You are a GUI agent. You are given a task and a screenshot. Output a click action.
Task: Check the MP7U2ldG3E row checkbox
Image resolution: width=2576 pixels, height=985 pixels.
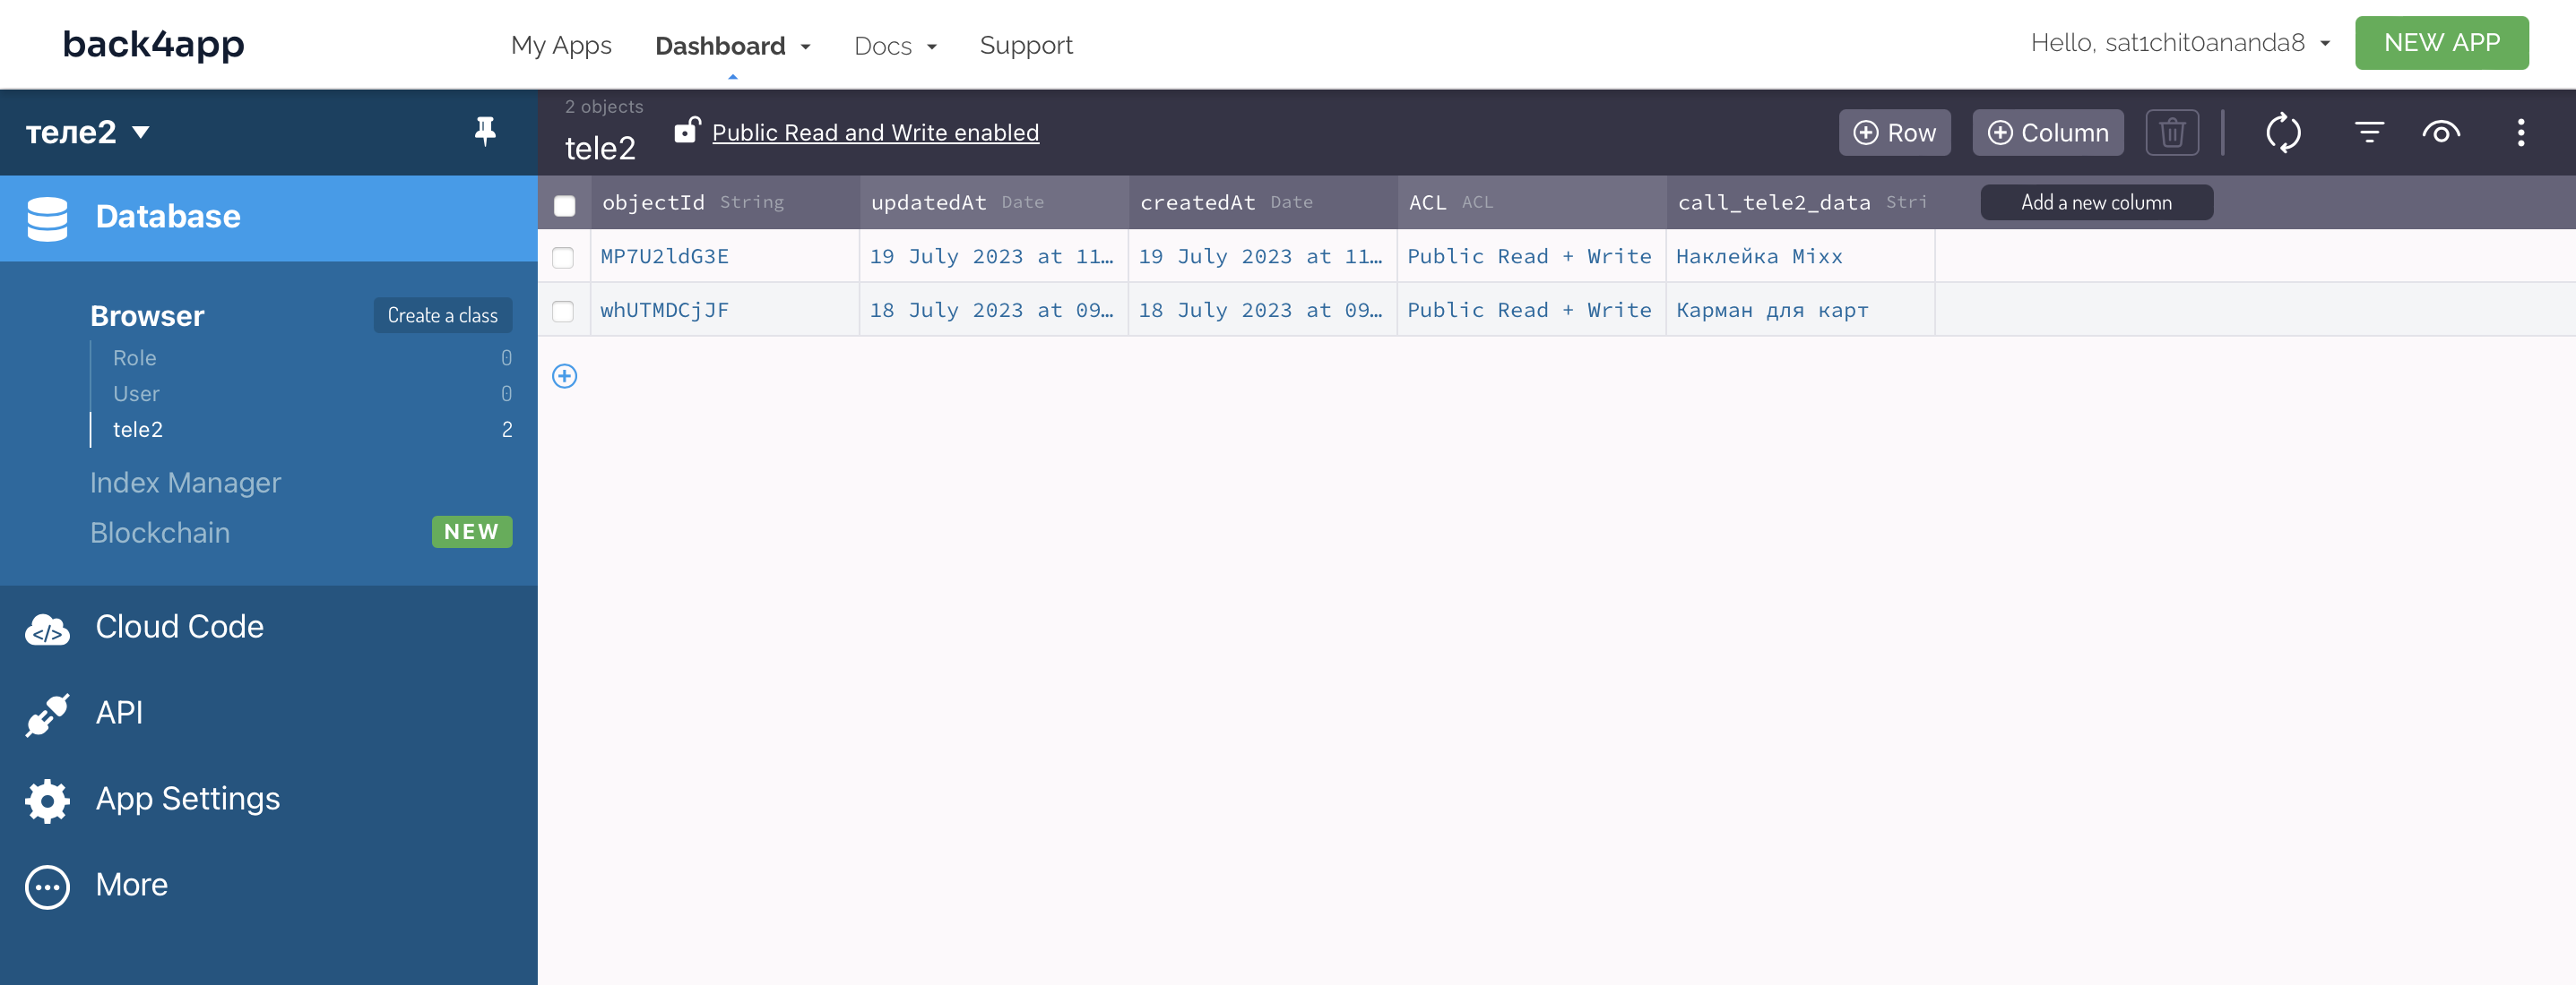[563, 257]
